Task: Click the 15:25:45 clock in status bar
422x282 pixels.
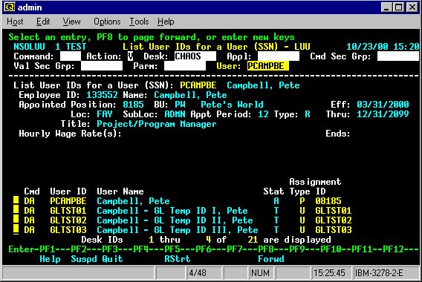Action: pos(329,273)
